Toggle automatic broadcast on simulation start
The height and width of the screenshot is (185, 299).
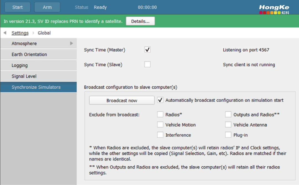tap(160, 100)
